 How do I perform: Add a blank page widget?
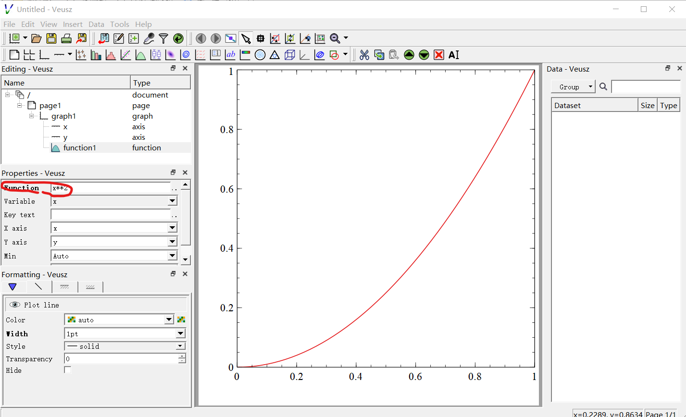14,55
